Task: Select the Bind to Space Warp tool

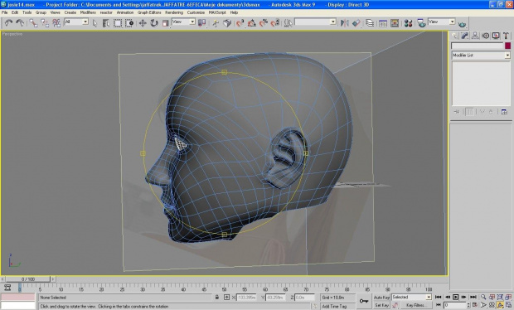Action: [56, 23]
